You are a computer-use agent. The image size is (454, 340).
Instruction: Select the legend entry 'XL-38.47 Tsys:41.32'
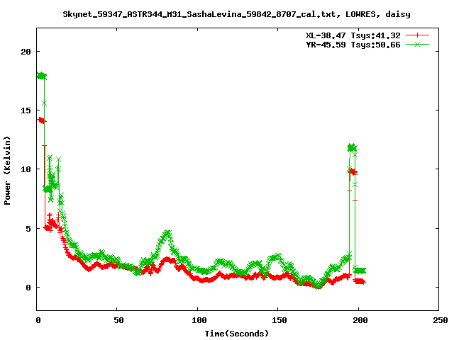coord(353,35)
